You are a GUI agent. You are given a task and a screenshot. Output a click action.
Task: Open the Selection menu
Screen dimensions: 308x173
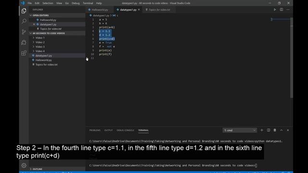(x=48, y=3)
